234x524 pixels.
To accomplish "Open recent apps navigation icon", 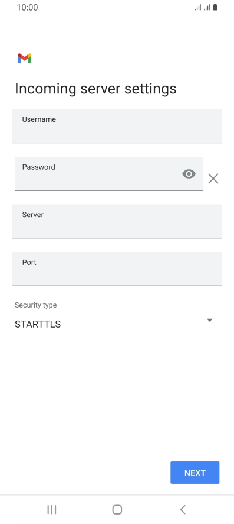I will pyautogui.click(x=52, y=510).
